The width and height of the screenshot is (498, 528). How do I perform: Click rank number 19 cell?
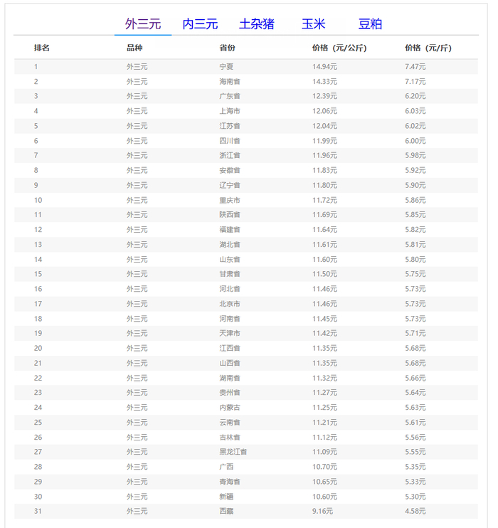(x=38, y=333)
